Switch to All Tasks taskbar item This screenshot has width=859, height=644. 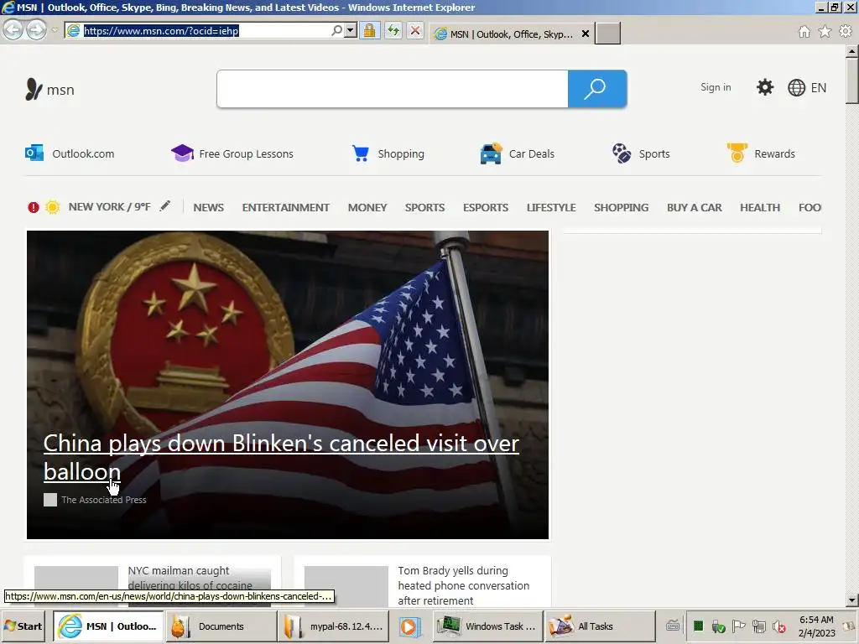pos(601,626)
